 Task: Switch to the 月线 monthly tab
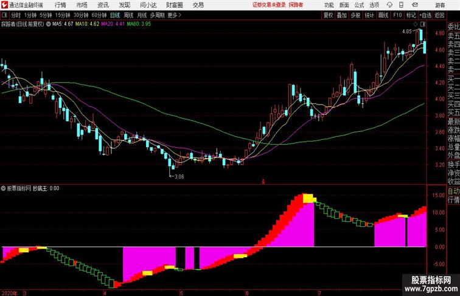[142, 15]
